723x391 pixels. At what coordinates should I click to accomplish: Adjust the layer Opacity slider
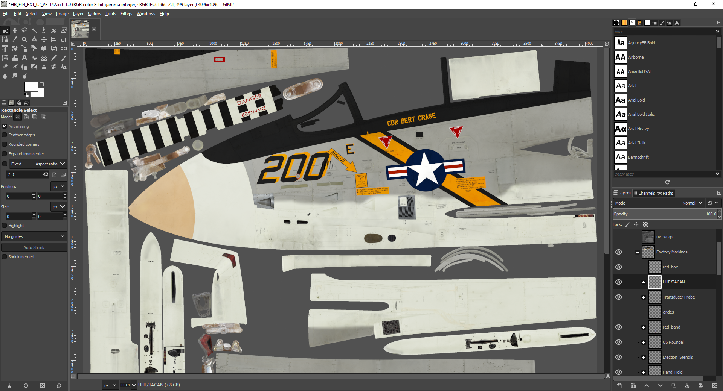point(665,214)
